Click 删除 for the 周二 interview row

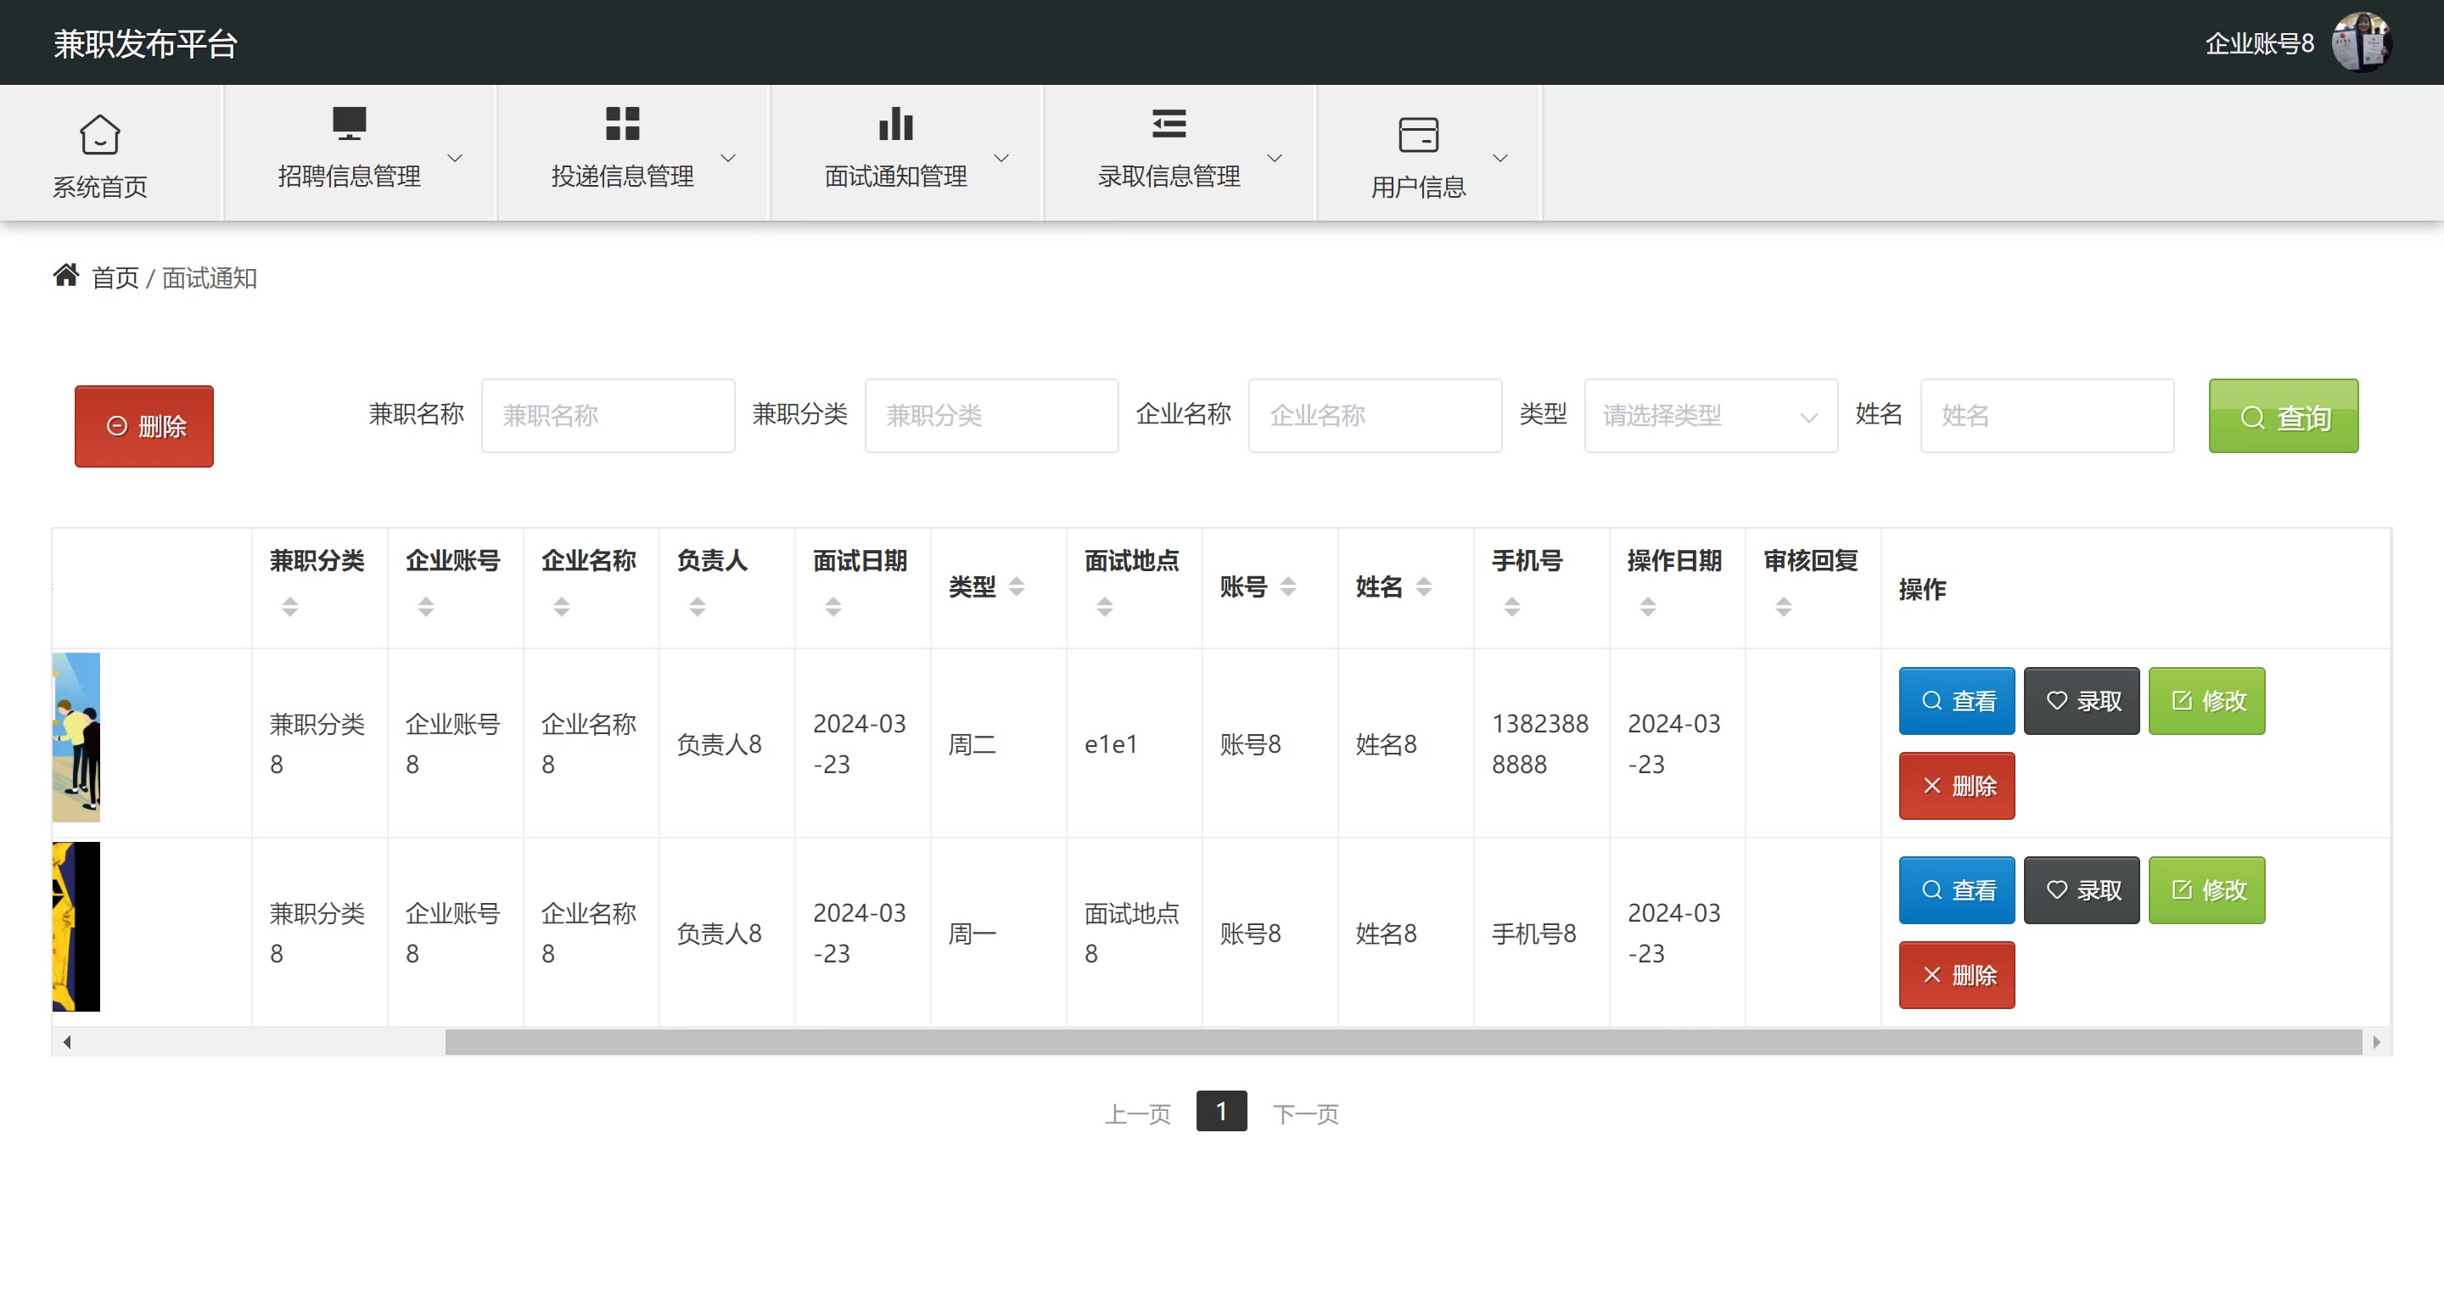1956,785
